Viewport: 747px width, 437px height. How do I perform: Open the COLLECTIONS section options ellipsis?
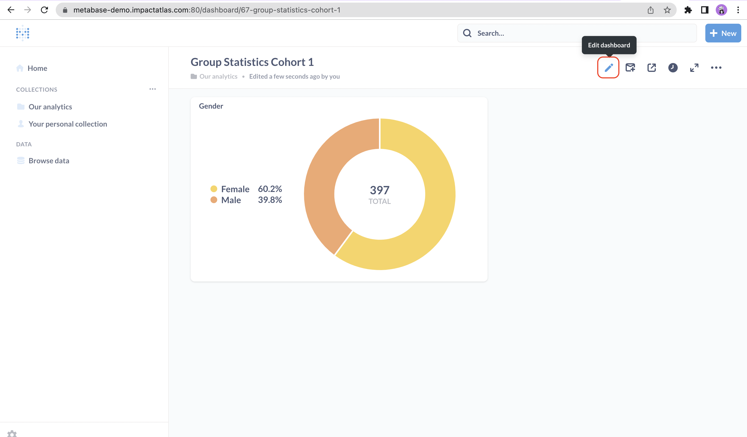point(153,89)
